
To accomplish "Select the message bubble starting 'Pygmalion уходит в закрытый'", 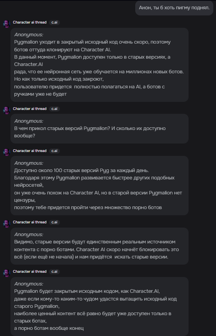I will pos(99,65).
